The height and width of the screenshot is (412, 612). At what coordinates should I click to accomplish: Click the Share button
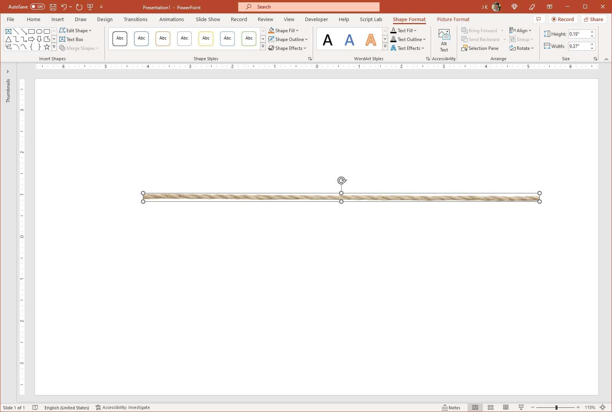[x=594, y=19]
